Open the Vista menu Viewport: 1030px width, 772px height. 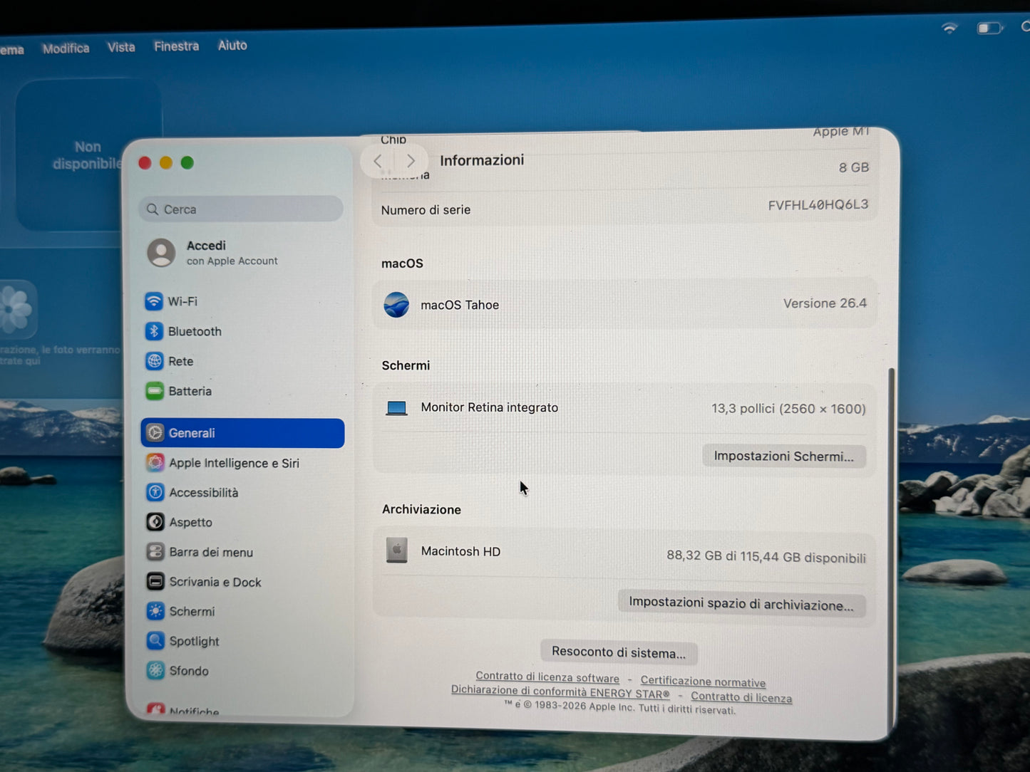121,47
